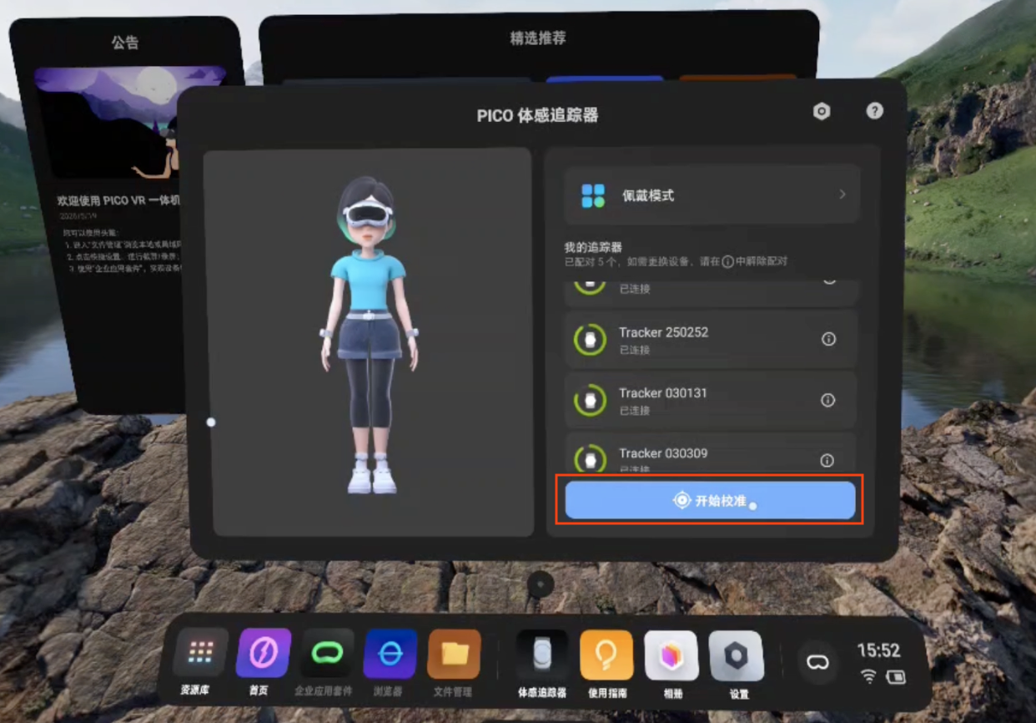Show info for Tracker 030131

click(x=828, y=400)
